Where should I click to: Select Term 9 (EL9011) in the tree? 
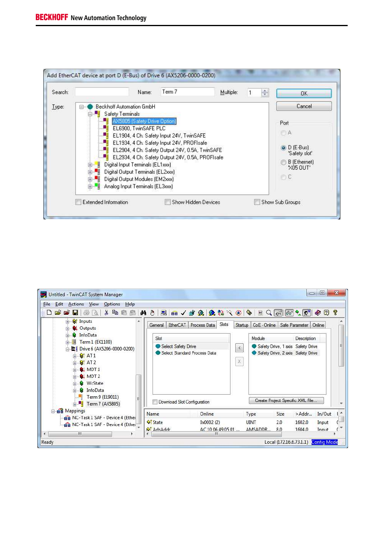(x=102, y=397)
